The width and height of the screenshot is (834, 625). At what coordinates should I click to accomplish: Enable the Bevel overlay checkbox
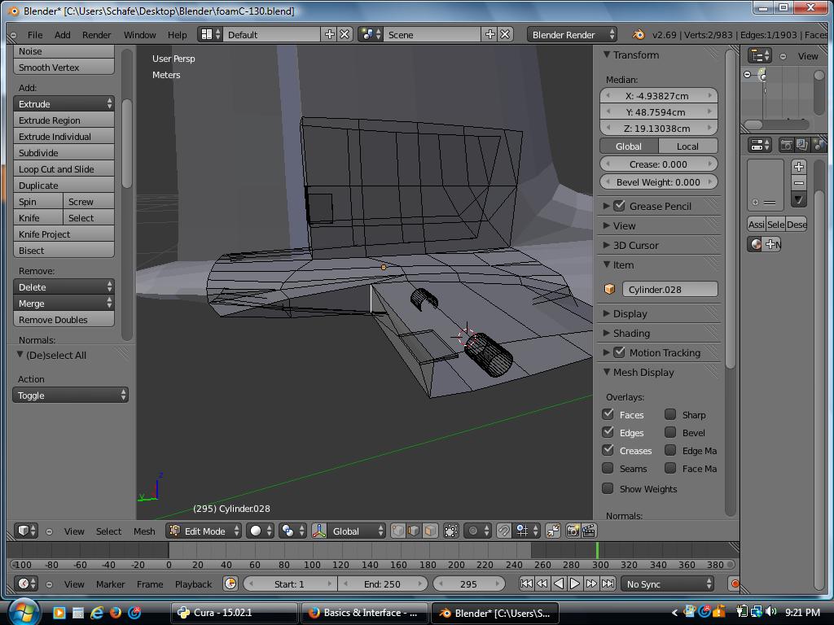[670, 432]
